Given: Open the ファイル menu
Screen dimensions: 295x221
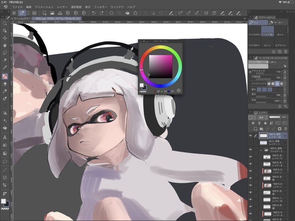Looking at the screenshot, I should pyautogui.click(x=17, y=7).
